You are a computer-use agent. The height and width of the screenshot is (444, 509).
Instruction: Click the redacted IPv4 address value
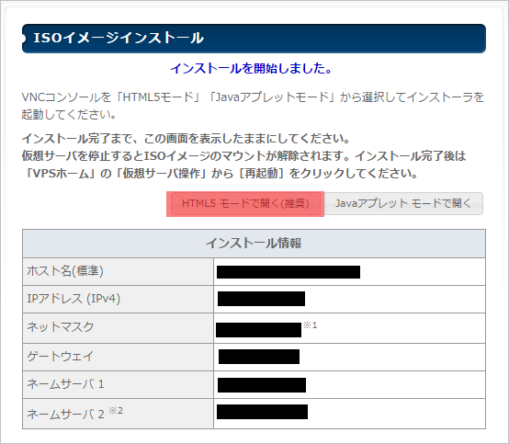click(261, 299)
